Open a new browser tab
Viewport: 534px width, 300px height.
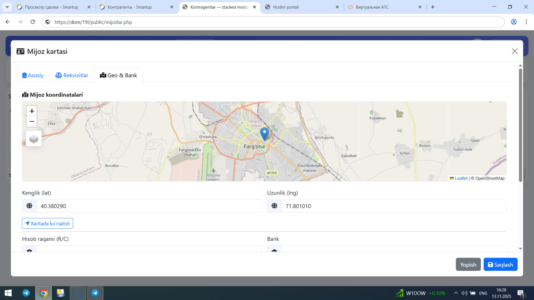tap(433, 7)
